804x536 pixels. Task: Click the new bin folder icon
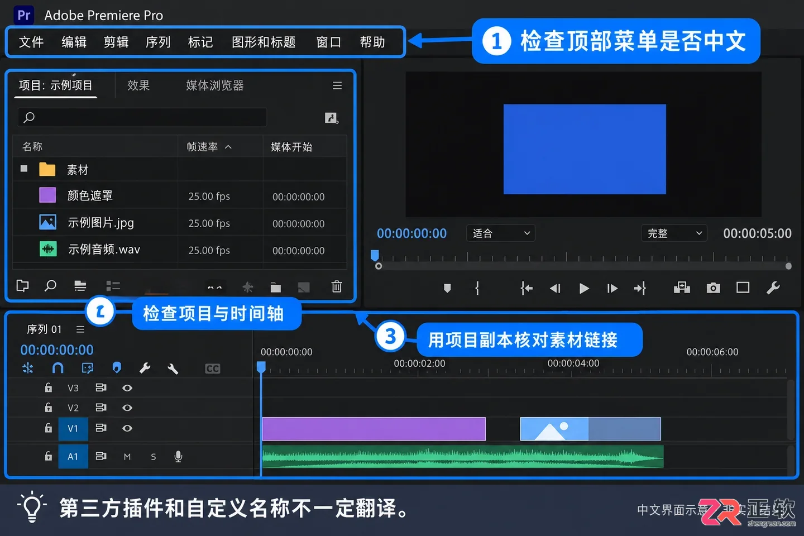[x=276, y=288]
